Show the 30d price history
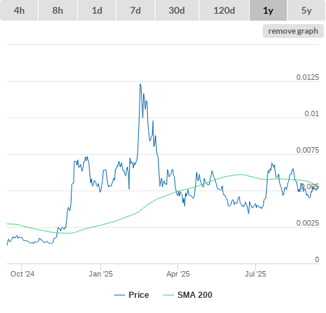Image resolution: width=326 pixels, height=313 pixels. 177,10
